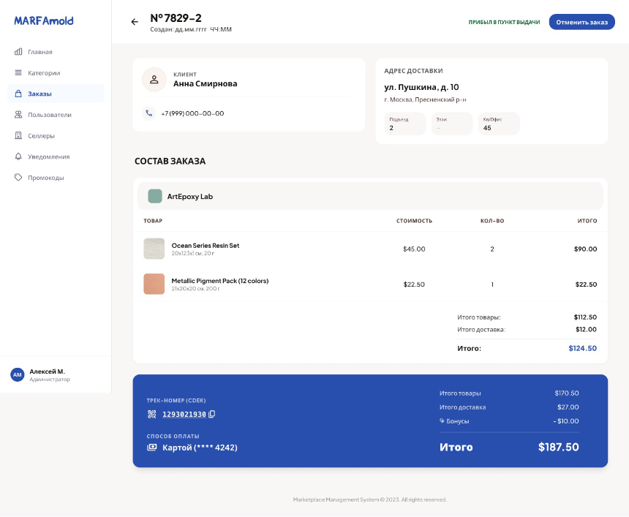Open Заказы menu item
Image resolution: width=629 pixels, height=517 pixels.
pyautogui.click(x=56, y=94)
